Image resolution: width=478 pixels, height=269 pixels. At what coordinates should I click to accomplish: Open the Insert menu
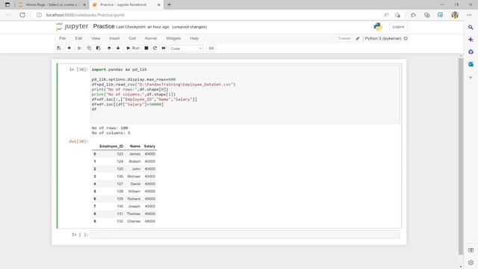pyautogui.click(x=114, y=38)
